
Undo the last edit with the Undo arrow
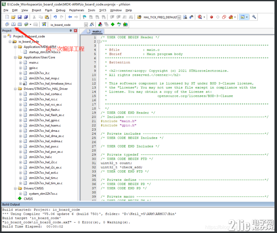(x=55, y=17)
